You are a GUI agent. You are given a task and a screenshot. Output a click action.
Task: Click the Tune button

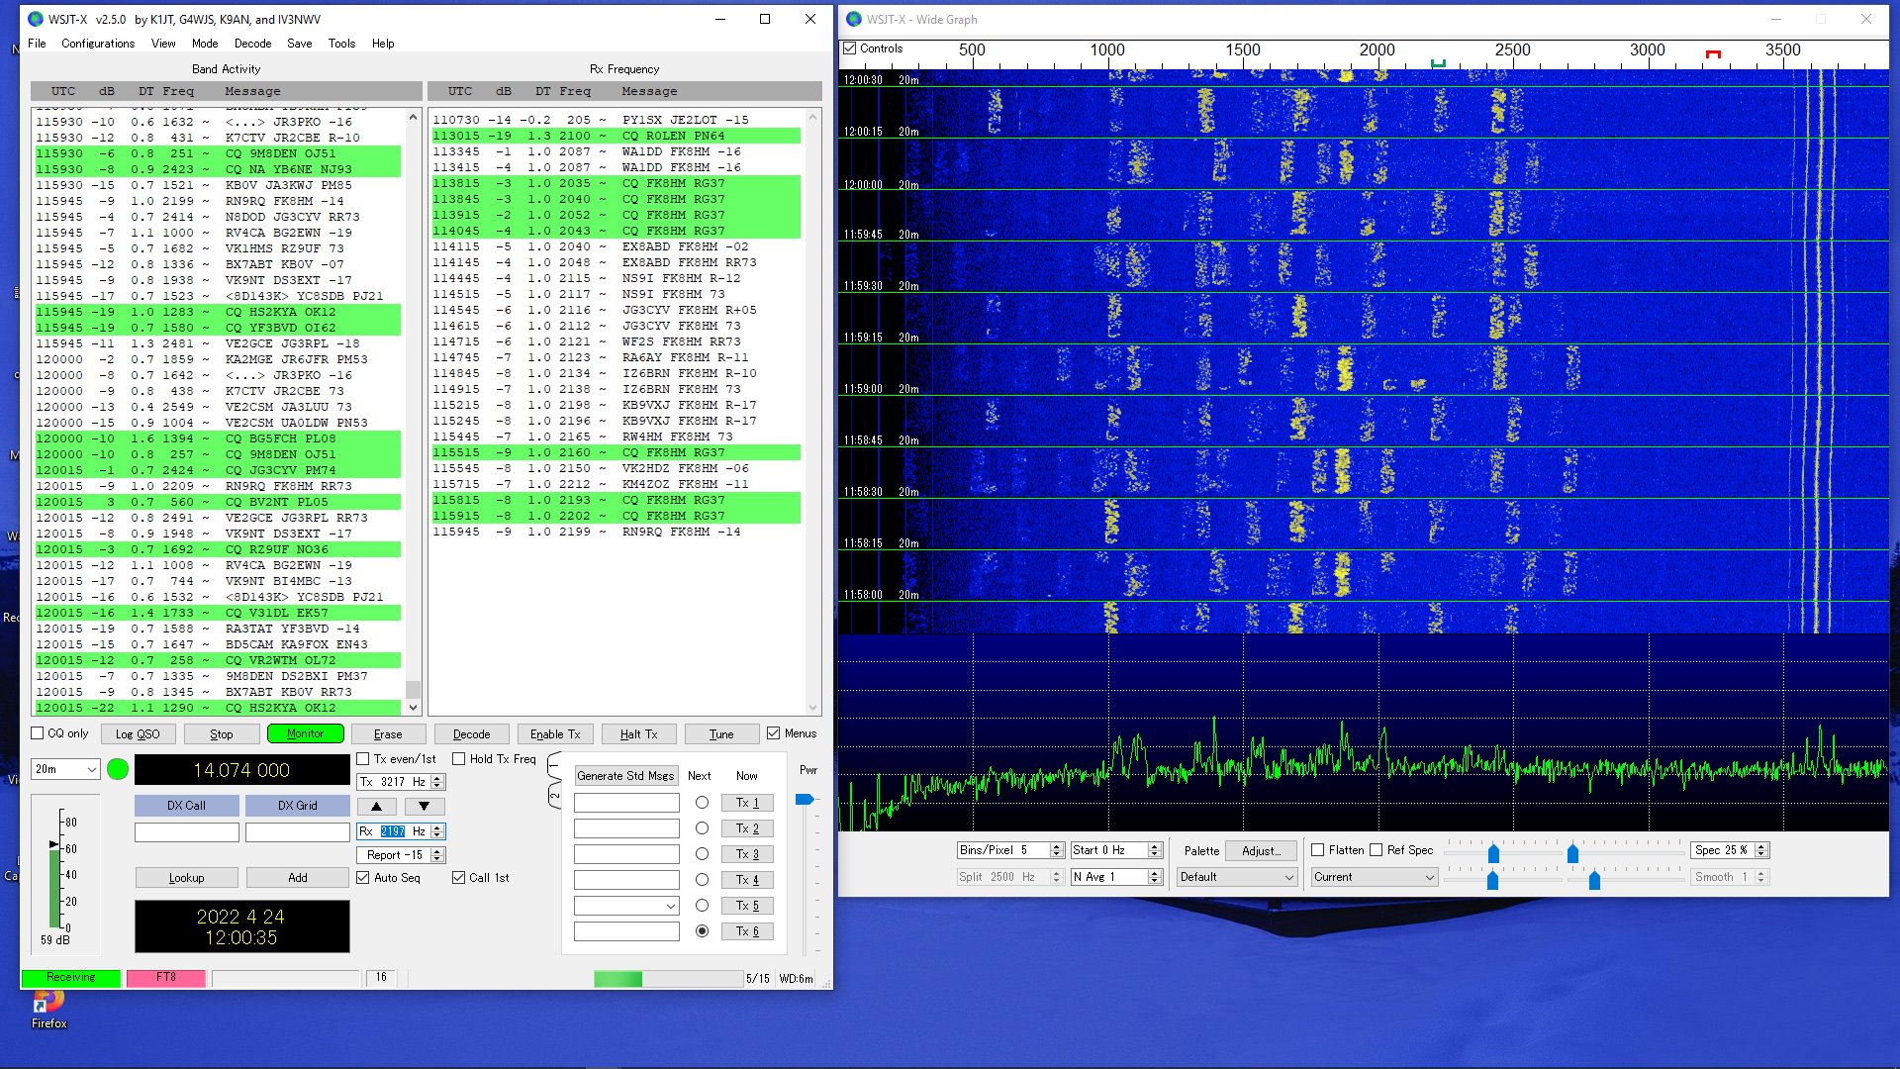[721, 734]
